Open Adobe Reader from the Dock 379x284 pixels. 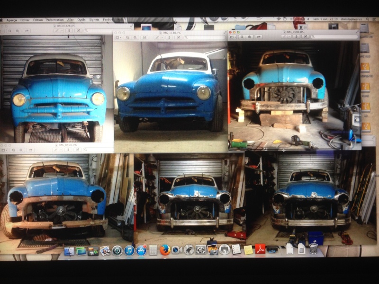tap(260, 249)
